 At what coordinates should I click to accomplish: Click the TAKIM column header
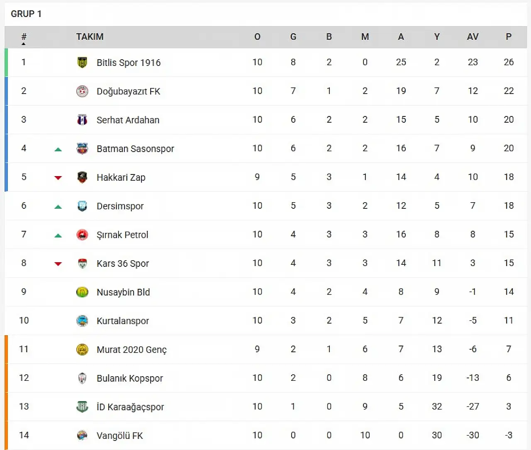tap(90, 36)
